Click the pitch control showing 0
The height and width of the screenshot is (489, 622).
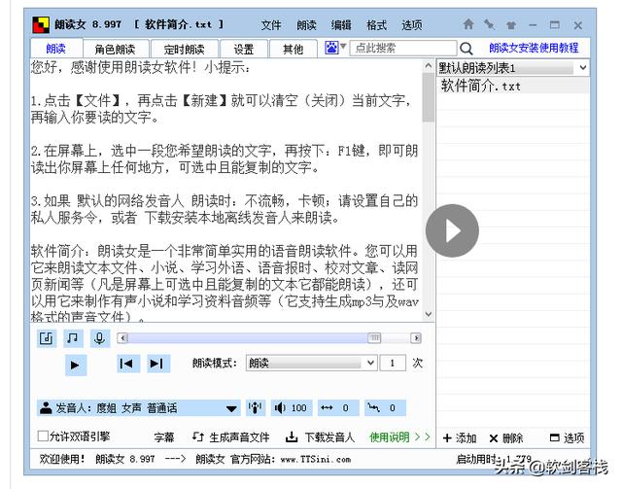coord(385,407)
